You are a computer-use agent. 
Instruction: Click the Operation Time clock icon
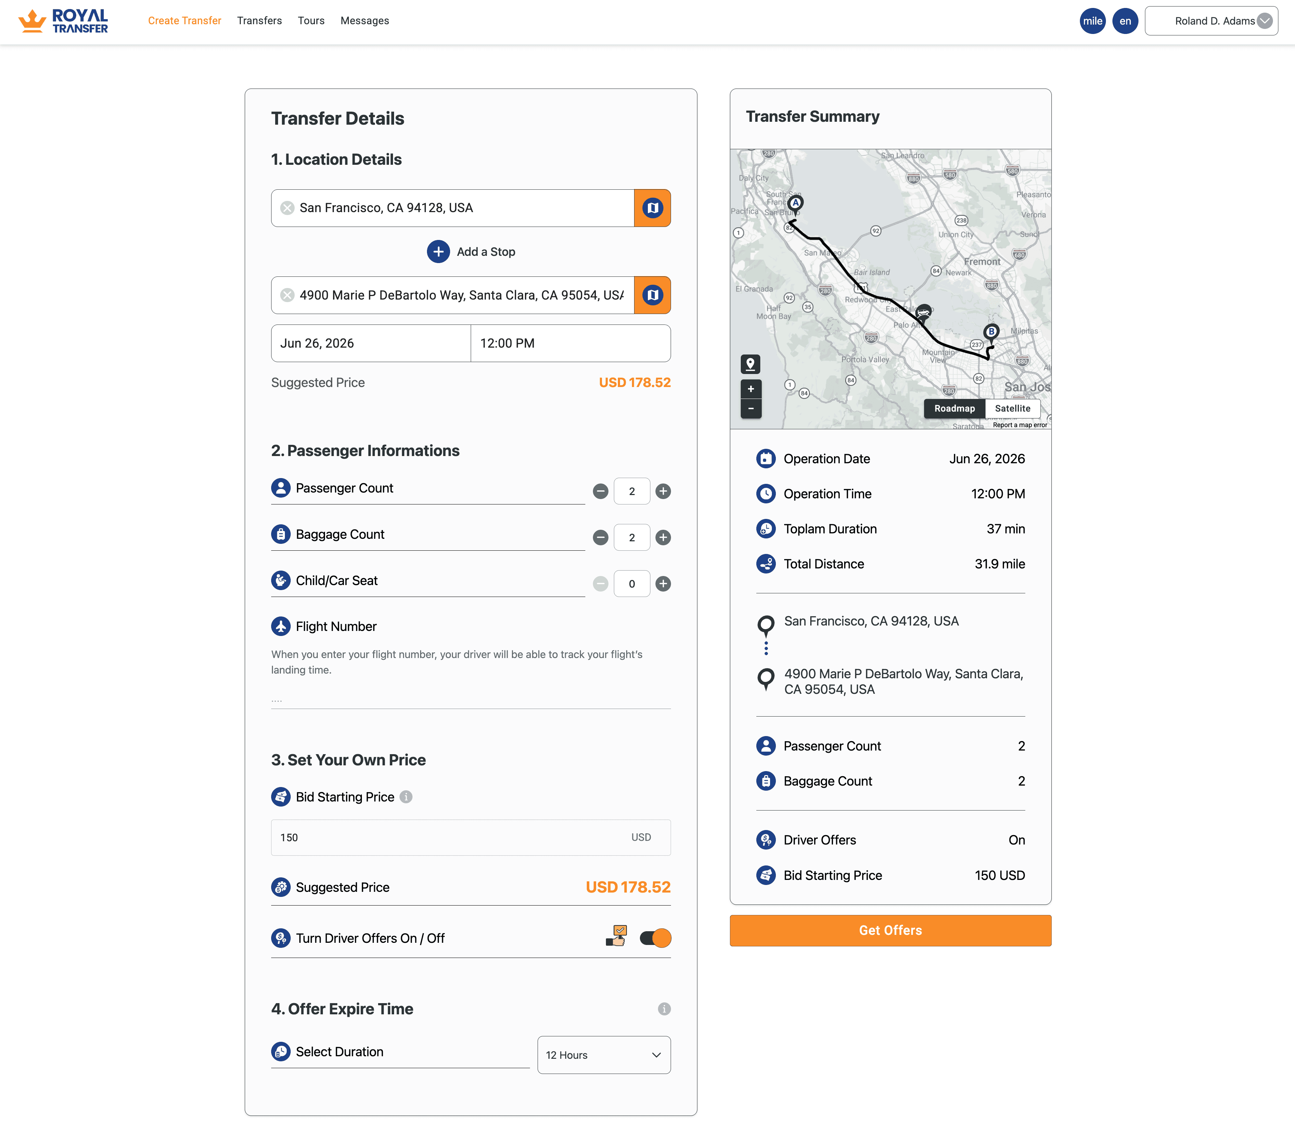point(766,494)
